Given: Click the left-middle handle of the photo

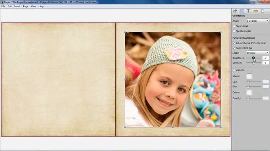Looking at the screenshot, I should [125, 79].
